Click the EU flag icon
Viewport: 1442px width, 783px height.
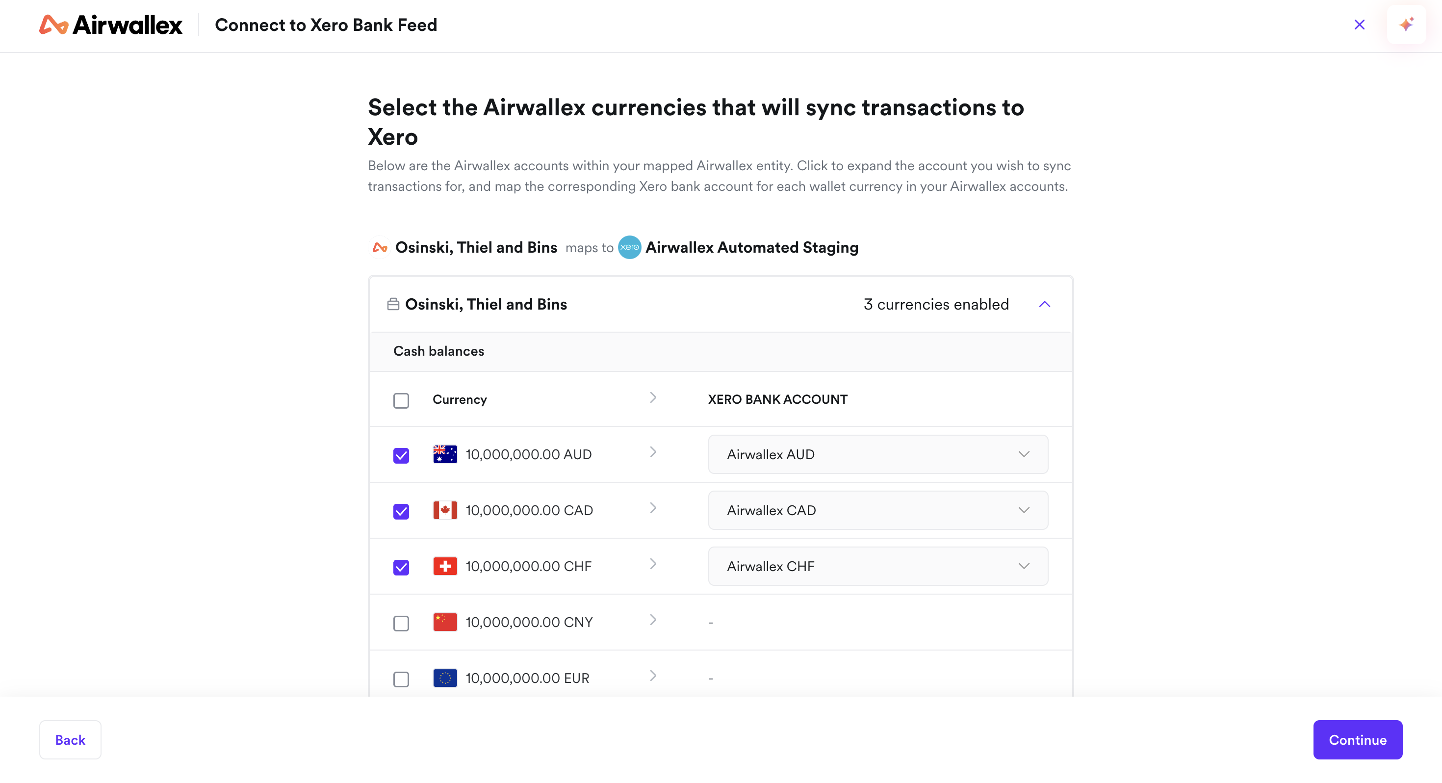tap(445, 679)
